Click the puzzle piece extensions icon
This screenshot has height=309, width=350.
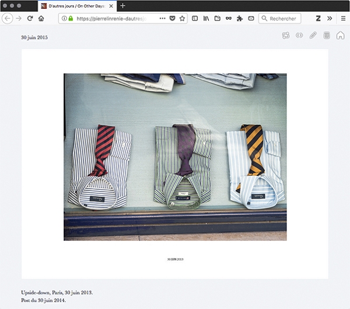239,19
